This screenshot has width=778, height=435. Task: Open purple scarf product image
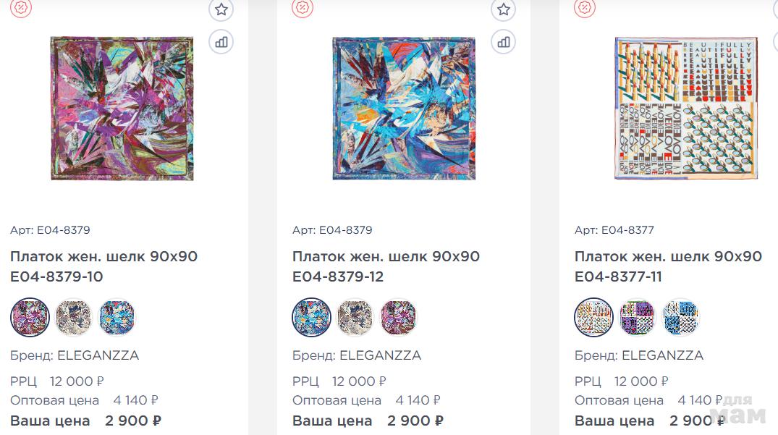[122, 108]
